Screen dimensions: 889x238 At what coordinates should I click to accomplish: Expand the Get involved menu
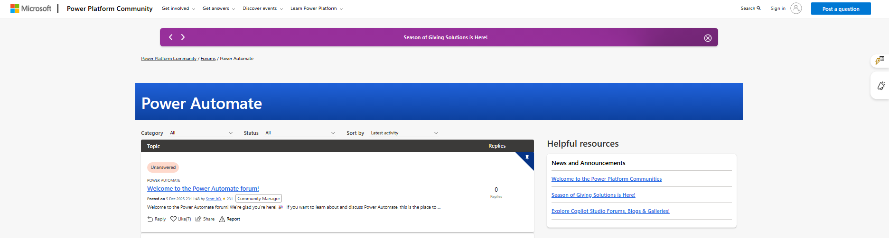point(178,9)
